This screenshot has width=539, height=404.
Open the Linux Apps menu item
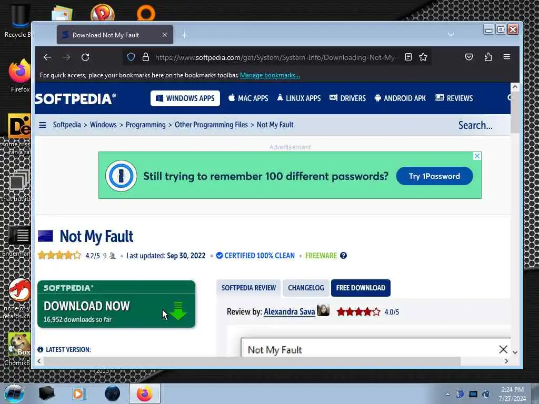(x=299, y=98)
